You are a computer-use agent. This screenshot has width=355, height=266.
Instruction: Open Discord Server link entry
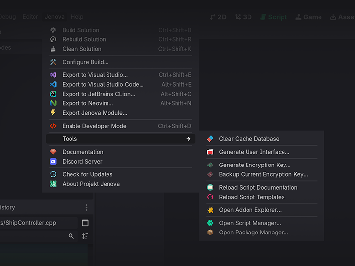pos(121,161)
